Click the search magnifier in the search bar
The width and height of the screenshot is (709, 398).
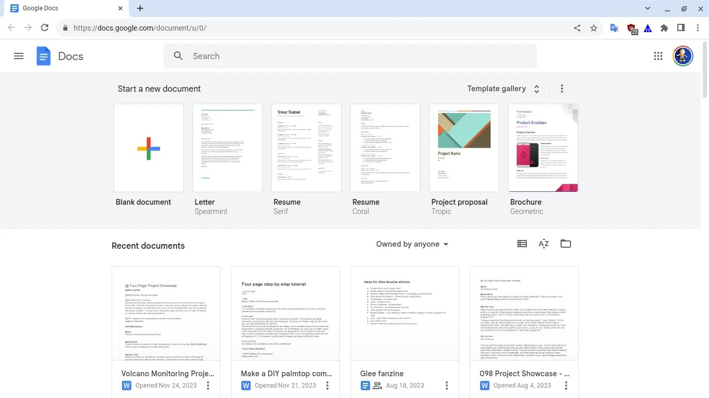coord(178,55)
